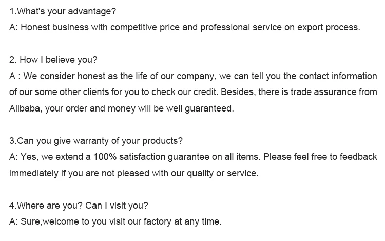Click the question about warranty of your products
This screenshot has width=385, height=241.
(96, 141)
